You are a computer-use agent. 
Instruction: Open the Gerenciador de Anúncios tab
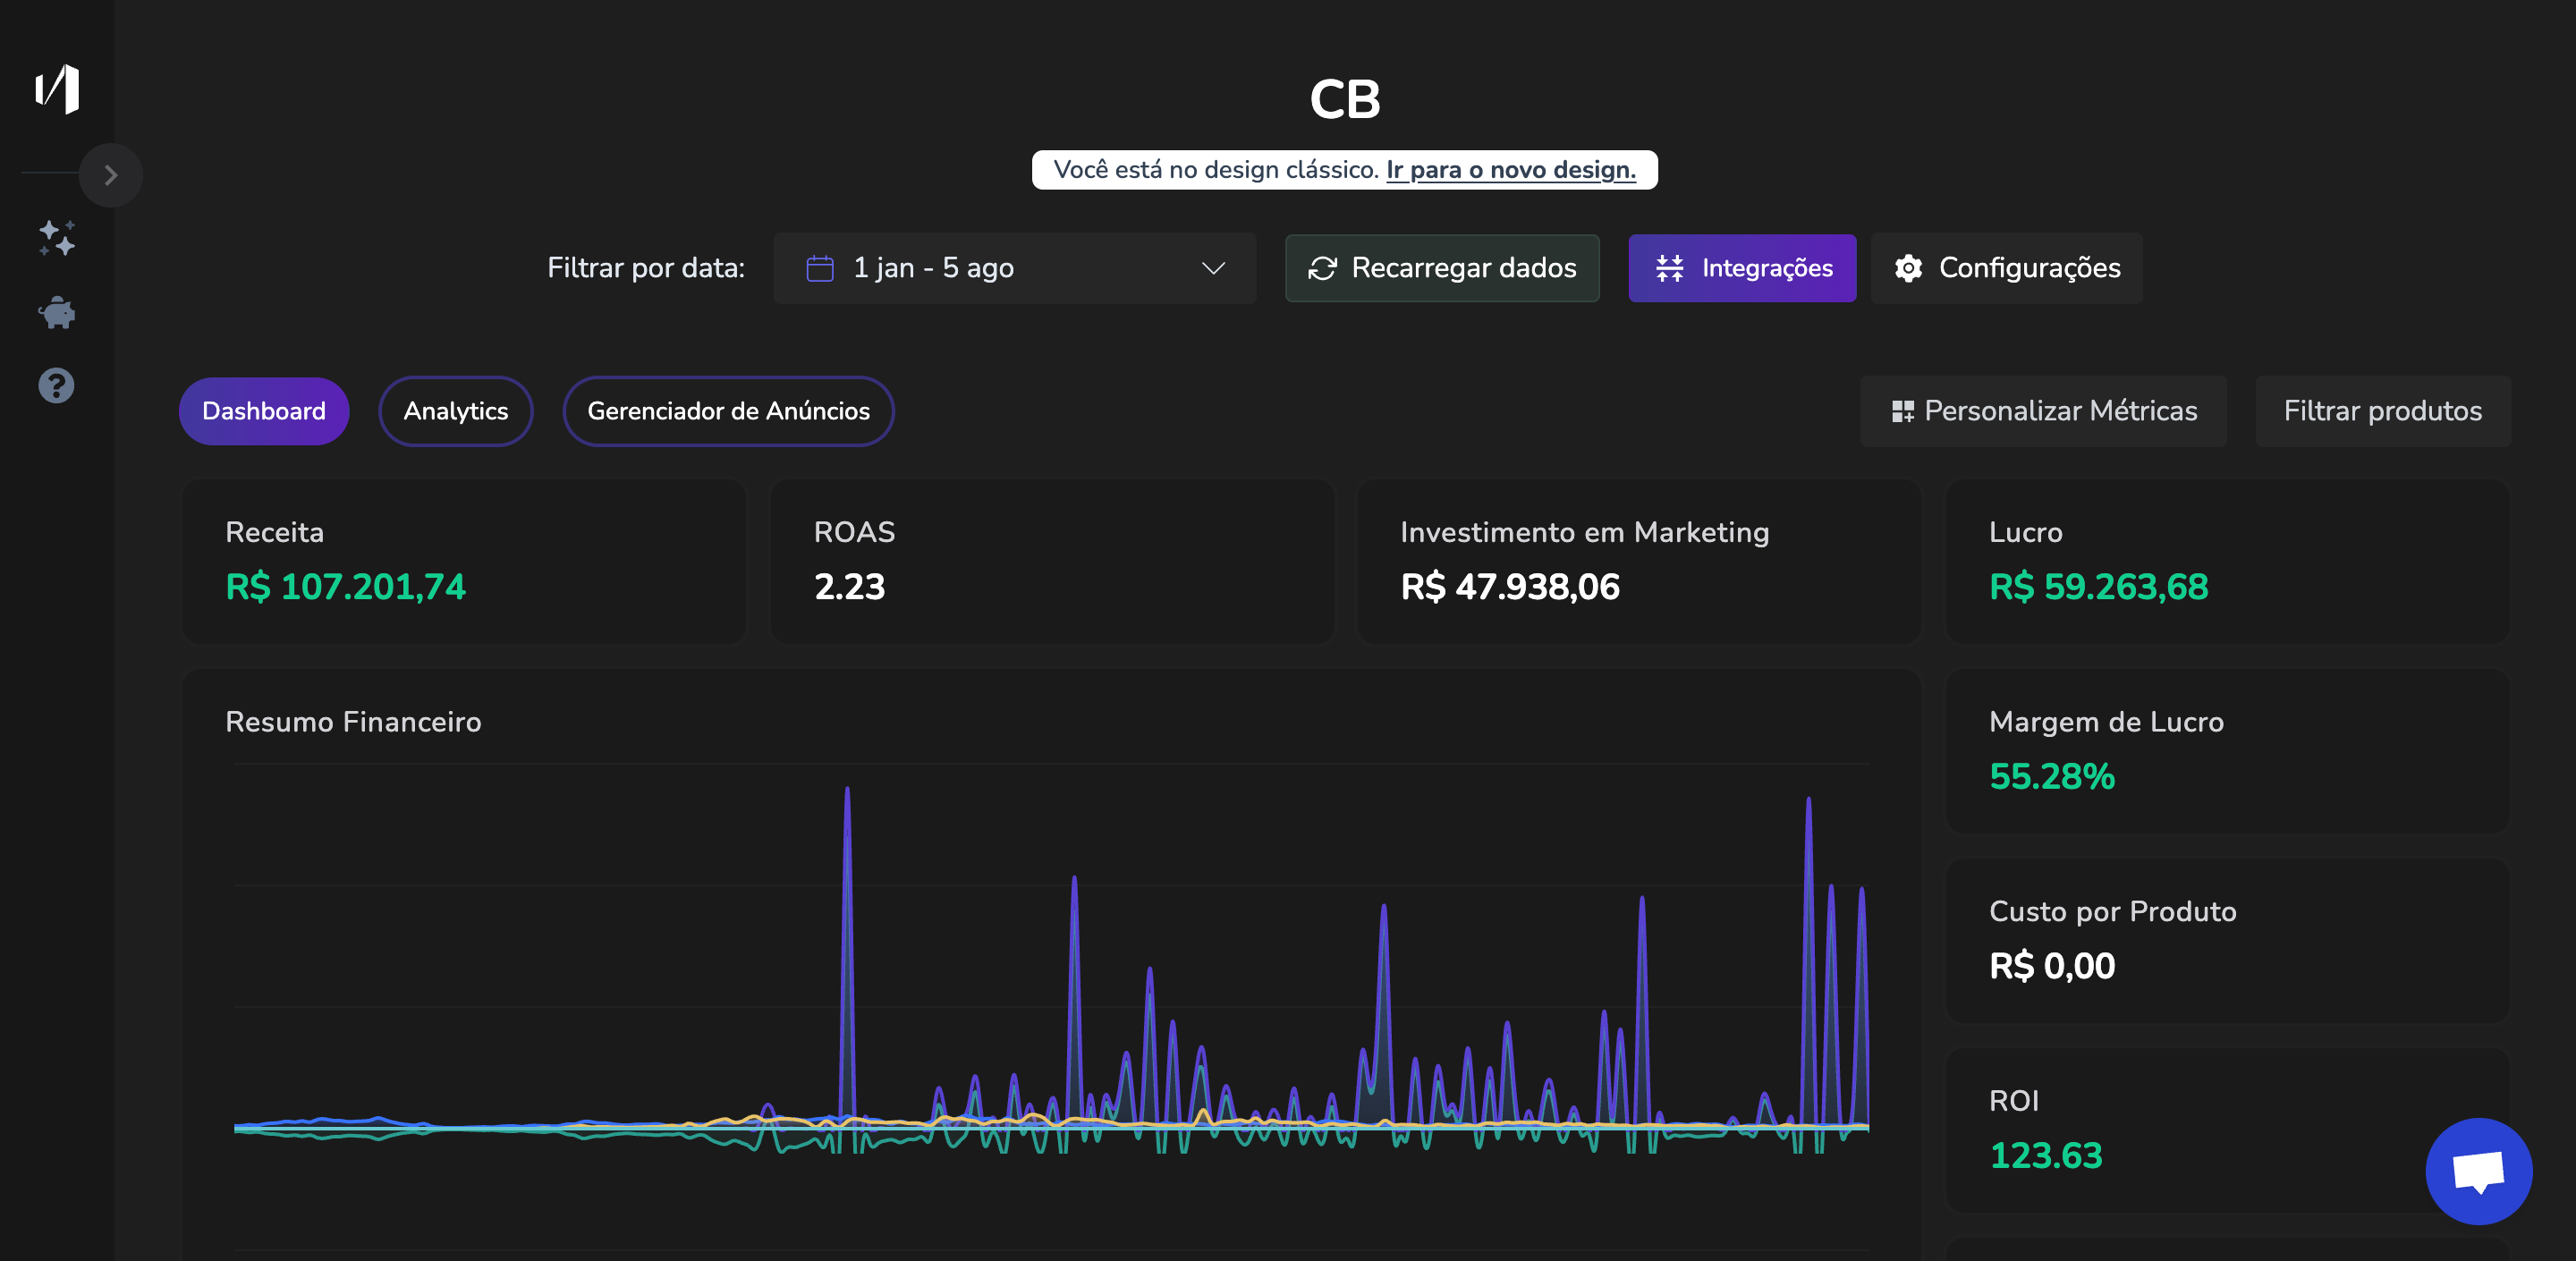coord(728,410)
